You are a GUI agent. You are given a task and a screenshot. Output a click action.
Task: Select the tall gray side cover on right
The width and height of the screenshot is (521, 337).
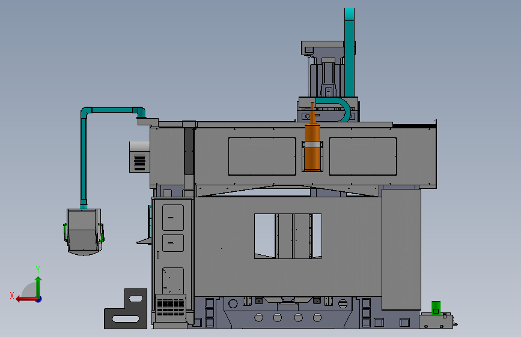[401, 249]
